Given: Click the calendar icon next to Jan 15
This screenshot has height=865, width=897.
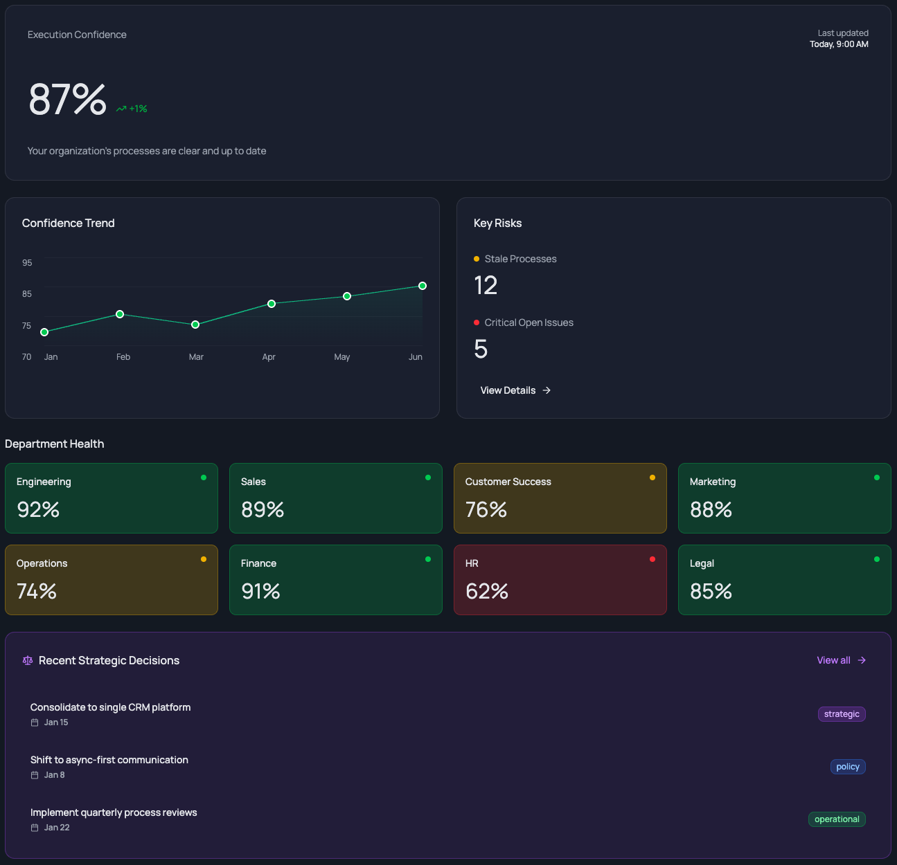Looking at the screenshot, I should 34,722.
